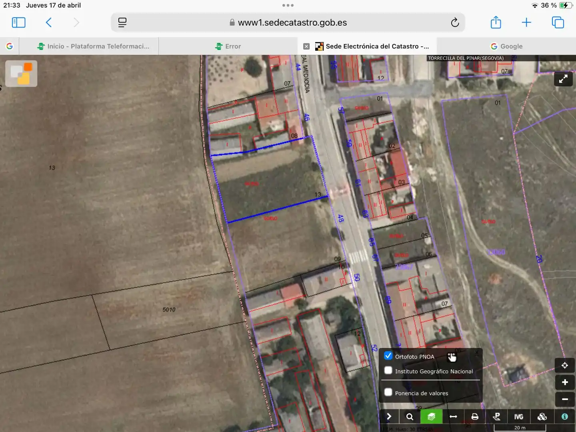Screen dimensions: 576x432
Task: Check the battery indicator in the status bar
Action: point(566,5)
